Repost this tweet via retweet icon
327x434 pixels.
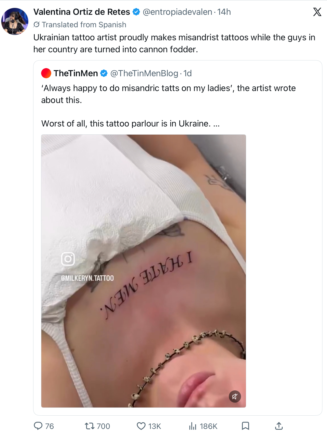90,426
